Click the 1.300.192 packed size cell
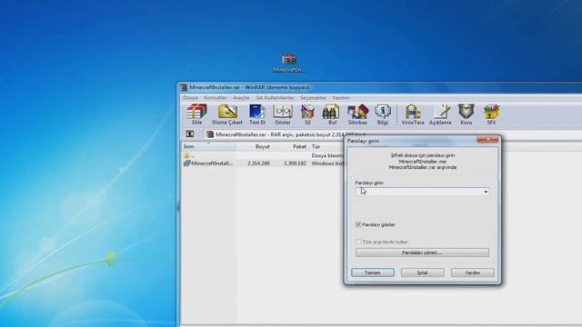The width and height of the screenshot is (582, 327). pos(295,163)
